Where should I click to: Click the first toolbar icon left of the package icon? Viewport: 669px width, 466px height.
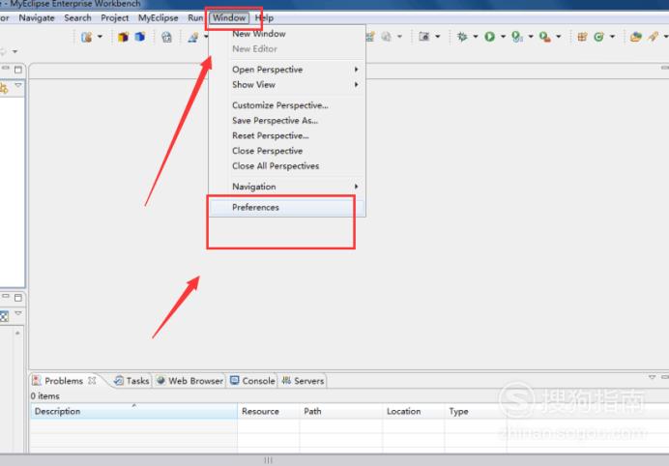click(87, 37)
